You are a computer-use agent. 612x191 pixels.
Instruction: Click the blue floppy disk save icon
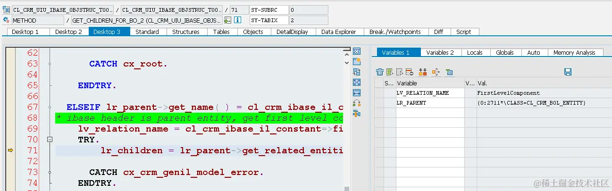point(568,72)
